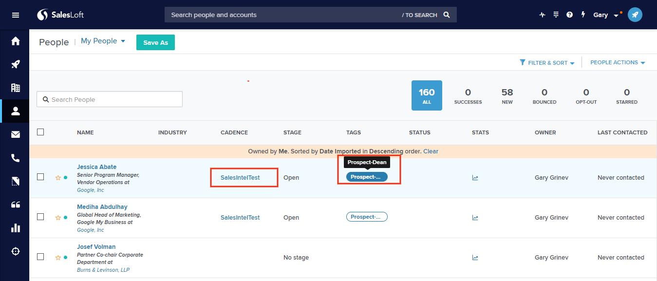Open Josef Volman's profile

tap(96, 247)
